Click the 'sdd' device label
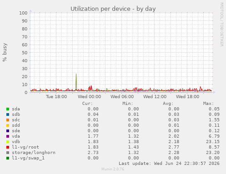The height and width of the screenshot is (174, 226). pyautogui.click(x=16, y=125)
